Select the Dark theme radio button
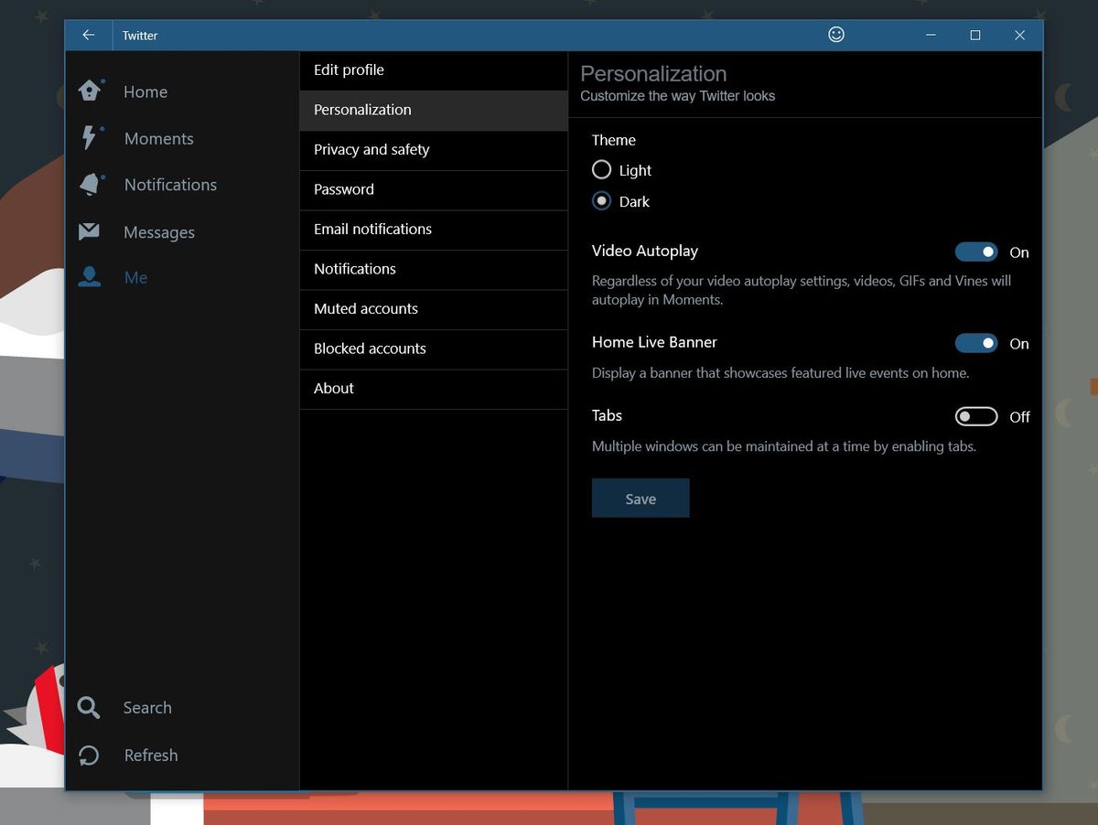Viewport: 1098px width, 825px height. [x=601, y=200]
